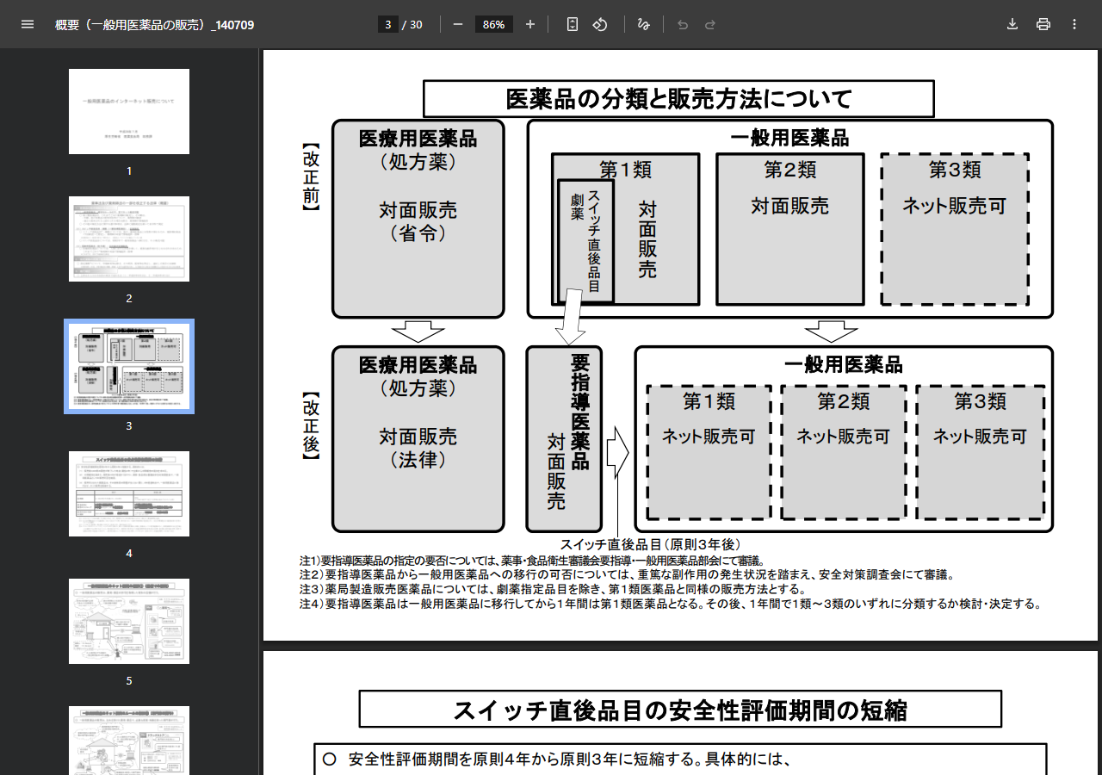Click the 注3) footnote line
1102x775 pixels.
[x=552, y=590]
